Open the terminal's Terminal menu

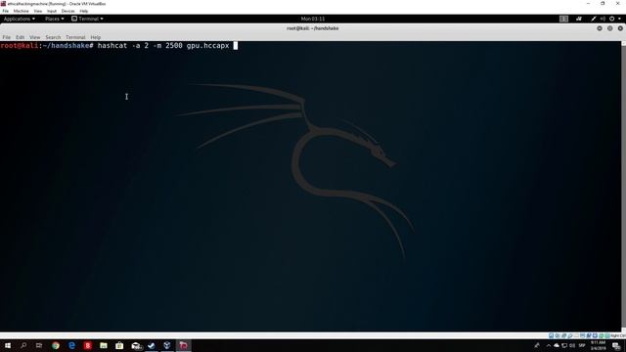[x=75, y=37]
